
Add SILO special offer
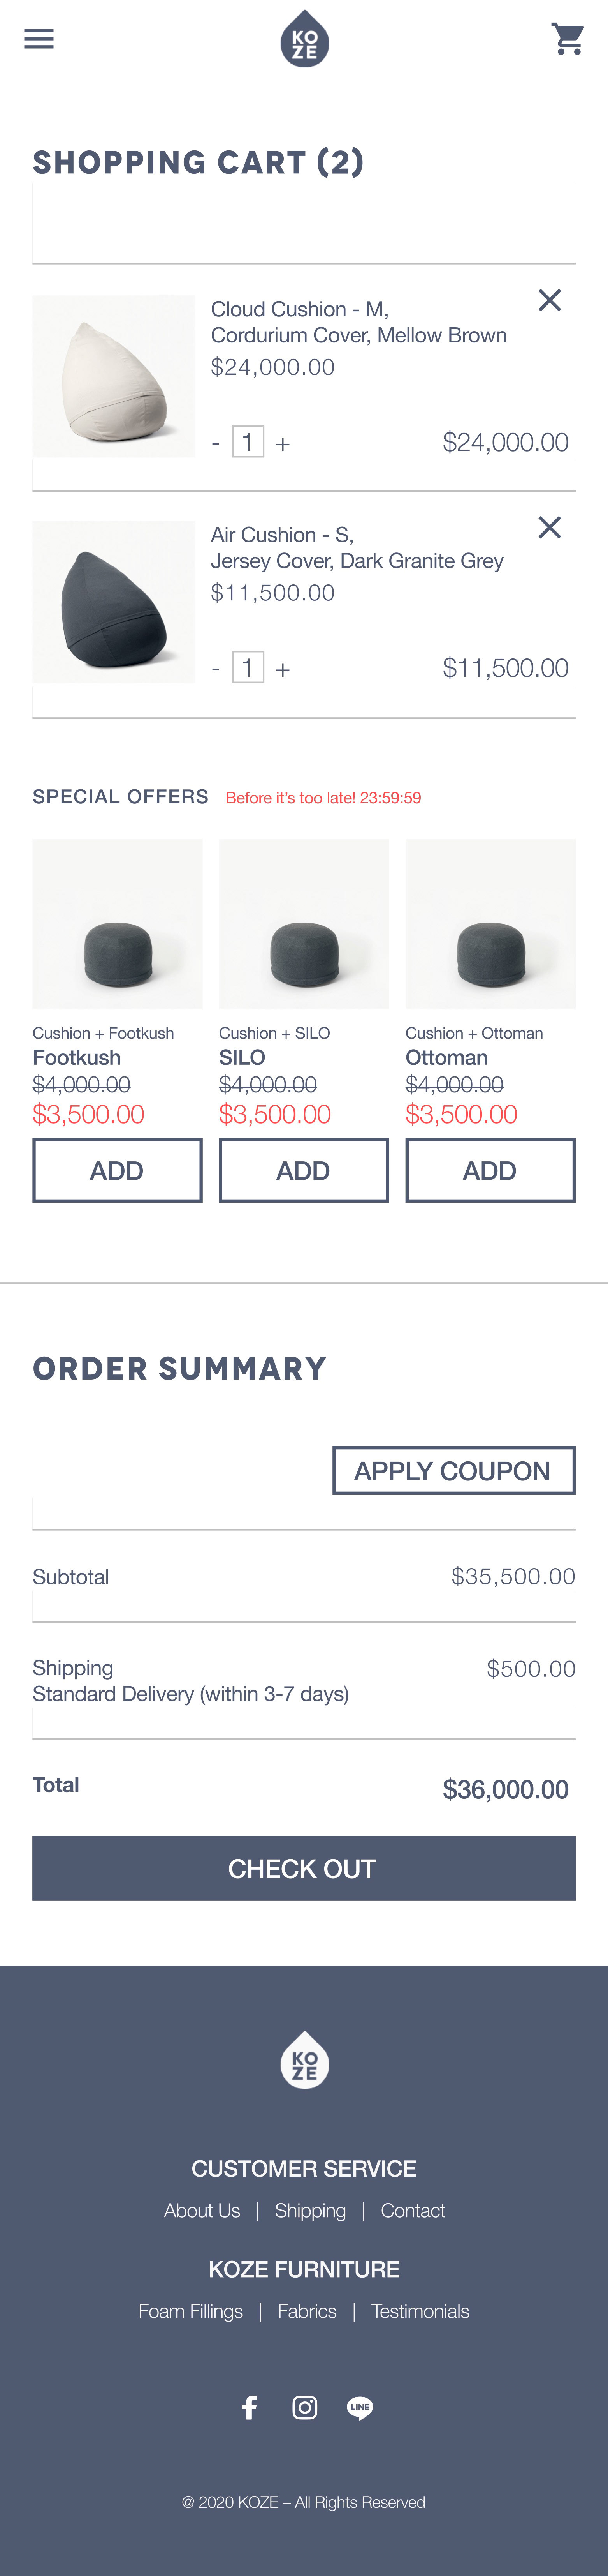click(x=304, y=1170)
